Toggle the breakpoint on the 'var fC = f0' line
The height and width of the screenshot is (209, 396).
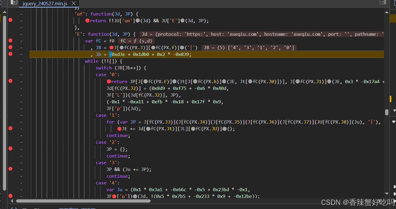(10, 41)
